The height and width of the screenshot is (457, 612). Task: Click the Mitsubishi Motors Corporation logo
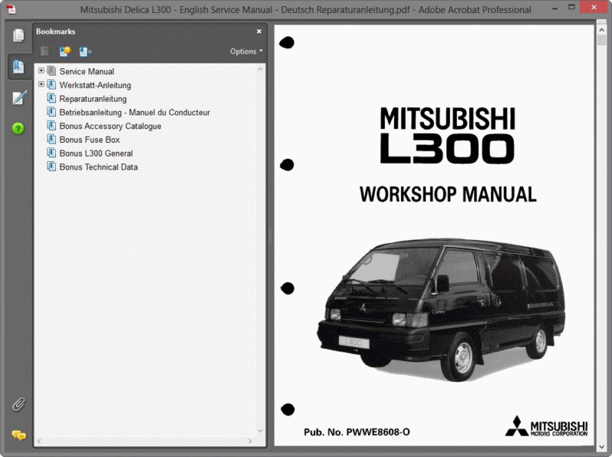point(546,426)
